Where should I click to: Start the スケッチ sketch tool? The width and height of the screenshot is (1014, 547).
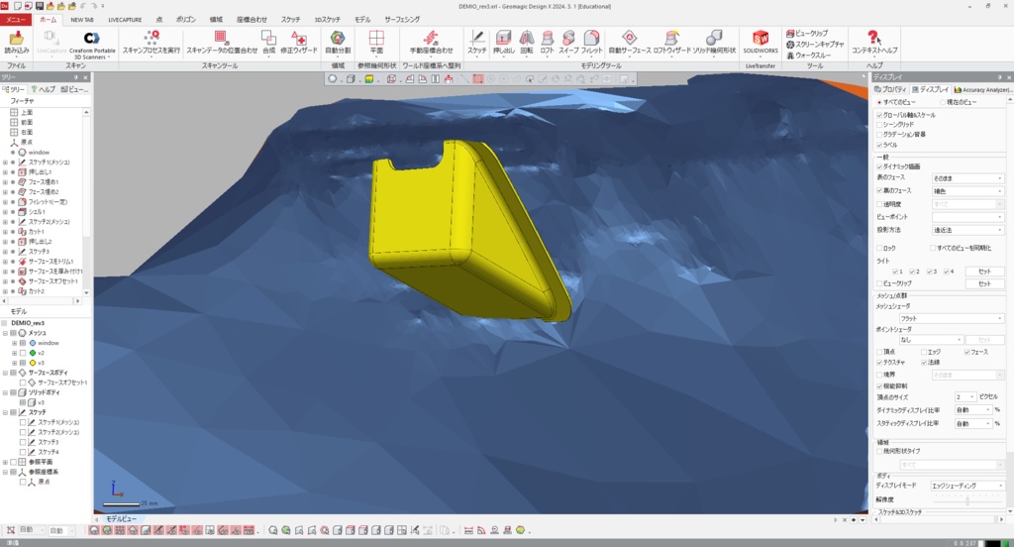click(477, 42)
